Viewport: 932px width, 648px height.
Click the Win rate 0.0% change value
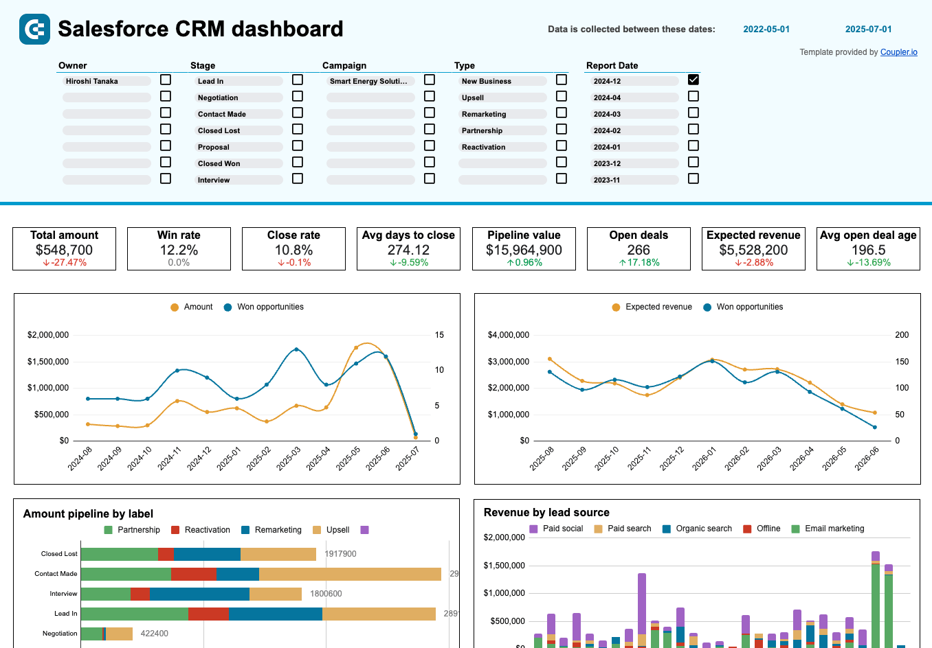179,262
